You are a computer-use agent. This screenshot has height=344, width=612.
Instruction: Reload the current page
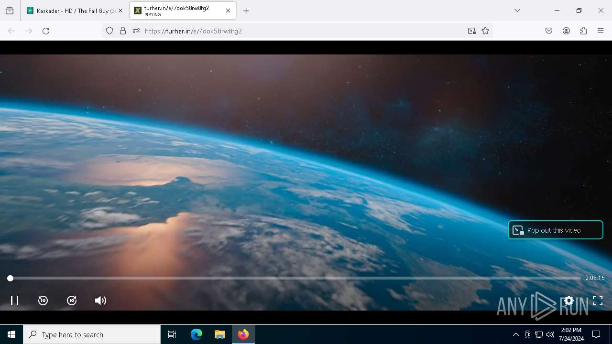(46, 31)
